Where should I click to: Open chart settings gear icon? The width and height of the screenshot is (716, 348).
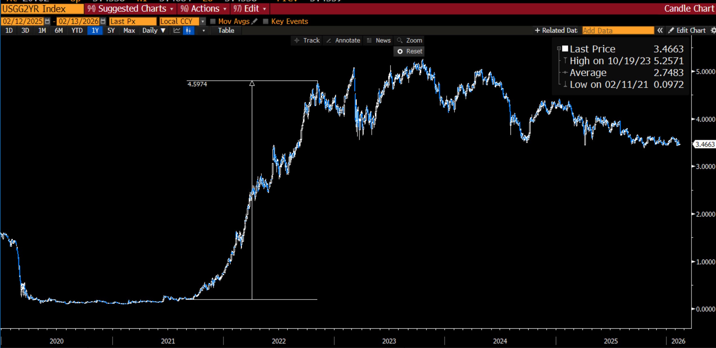click(x=713, y=30)
